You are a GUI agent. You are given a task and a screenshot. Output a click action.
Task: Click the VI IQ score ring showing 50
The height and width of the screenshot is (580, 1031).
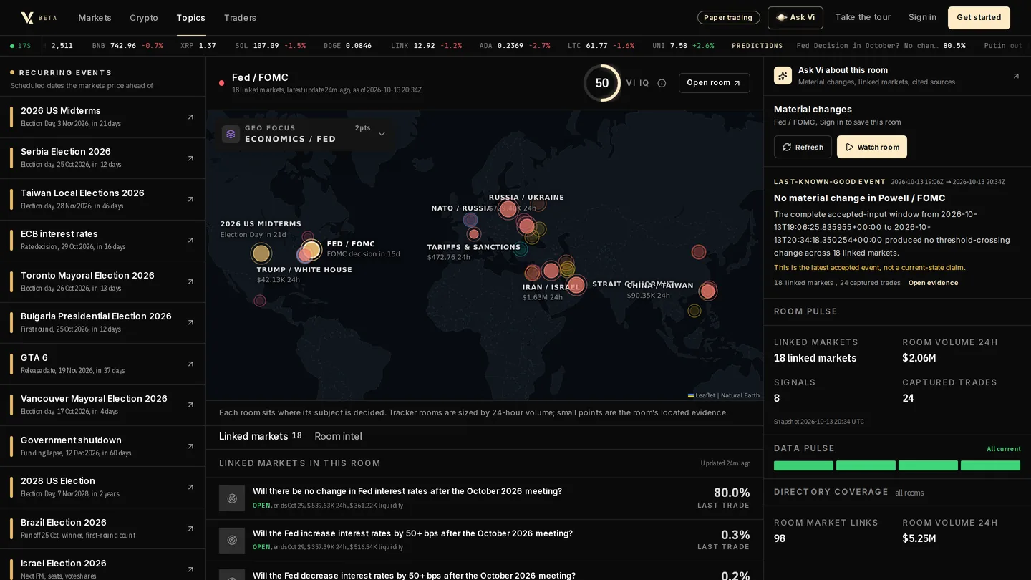[x=602, y=83]
